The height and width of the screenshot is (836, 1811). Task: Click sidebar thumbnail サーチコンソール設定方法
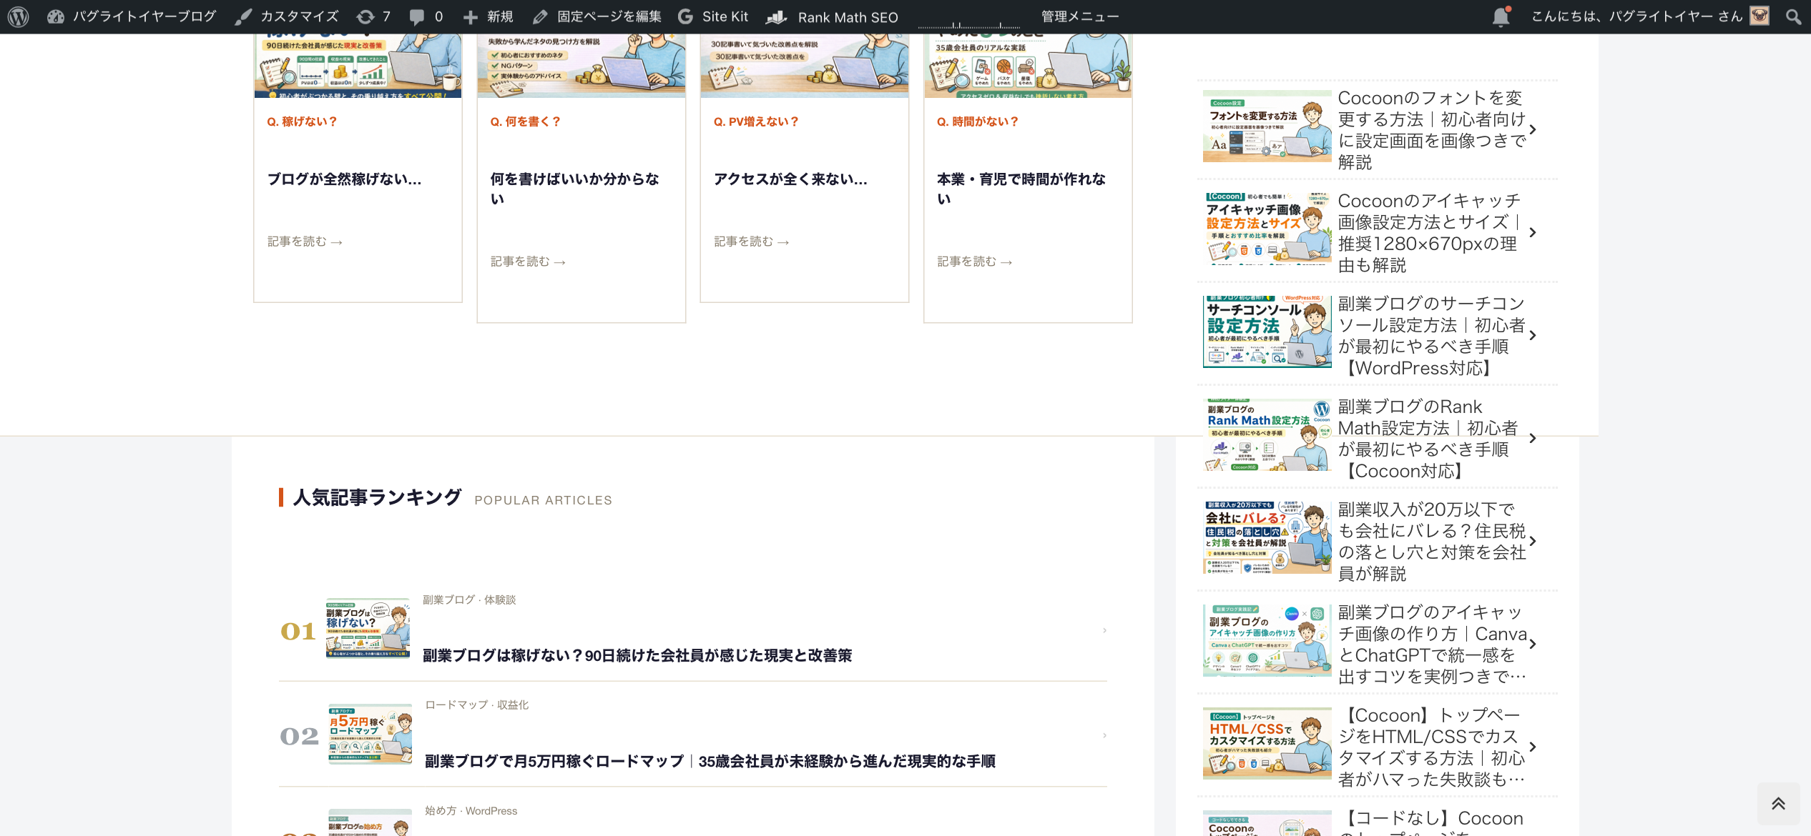(x=1267, y=332)
